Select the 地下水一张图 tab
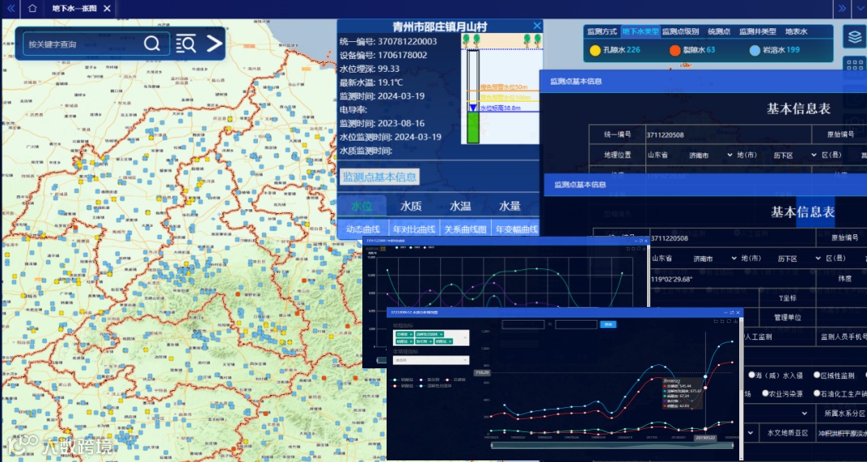The width and height of the screenshot is (867, 462). point(74,8)
